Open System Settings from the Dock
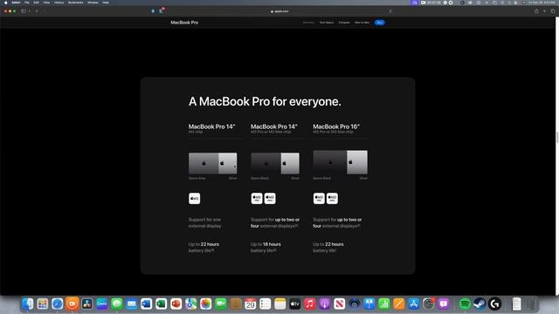Screen dimensions: 559x314 pos(429,304)
